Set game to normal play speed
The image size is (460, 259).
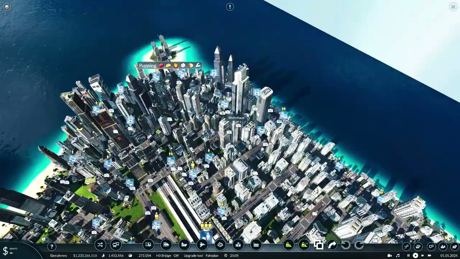(x=415, y=255)
